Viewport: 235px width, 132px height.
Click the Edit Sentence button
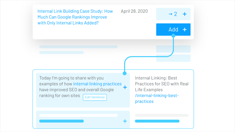(95, 97)
